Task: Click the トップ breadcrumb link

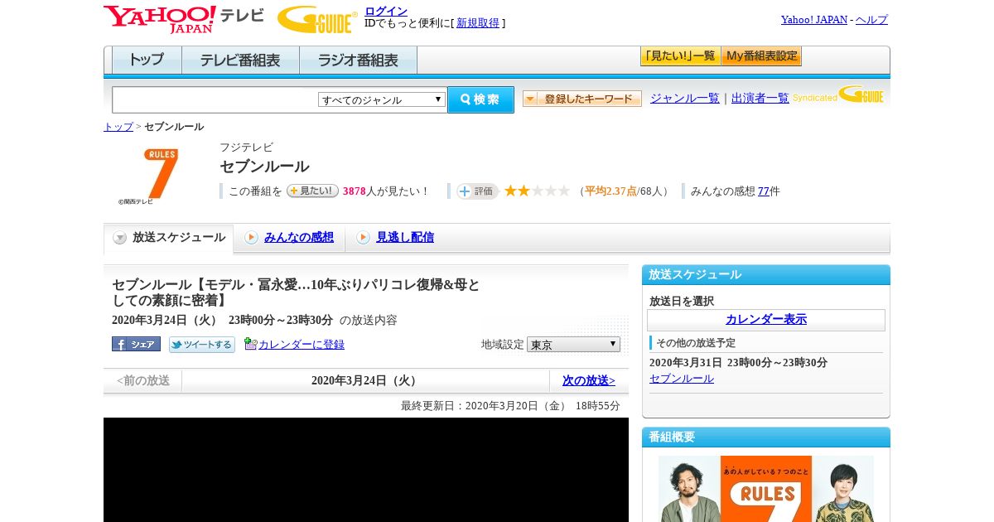Action: (118, 127)
